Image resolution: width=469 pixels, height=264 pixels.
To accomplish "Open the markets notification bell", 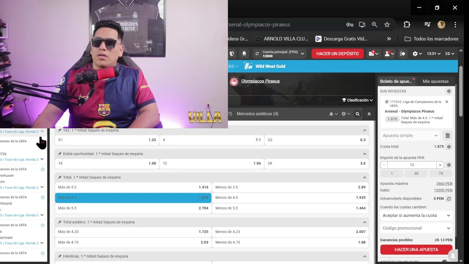I will click(x=331, y=114).
